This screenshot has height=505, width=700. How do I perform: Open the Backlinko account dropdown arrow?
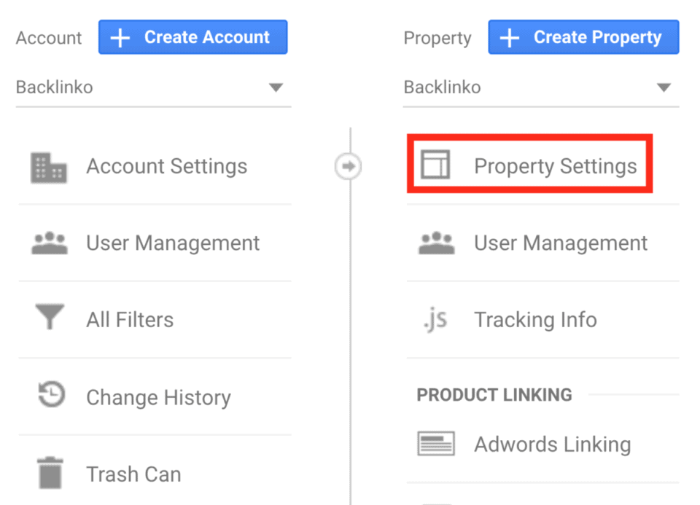(x=276, y=87)
